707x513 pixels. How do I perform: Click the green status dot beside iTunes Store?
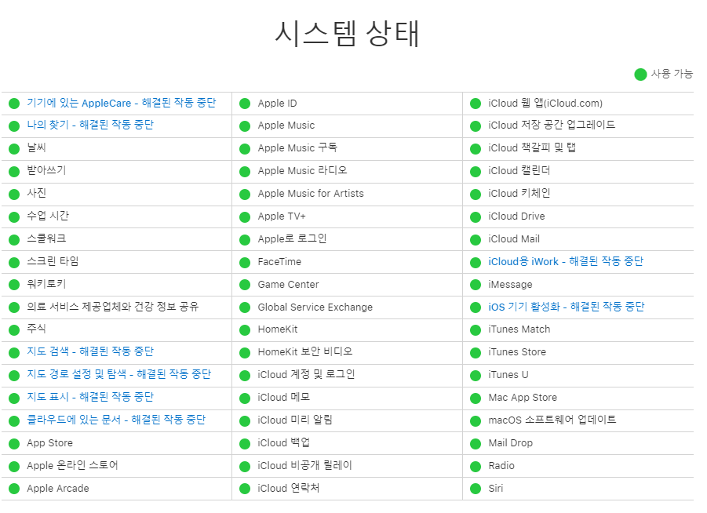pyautogui.click(x=476, y=352)
